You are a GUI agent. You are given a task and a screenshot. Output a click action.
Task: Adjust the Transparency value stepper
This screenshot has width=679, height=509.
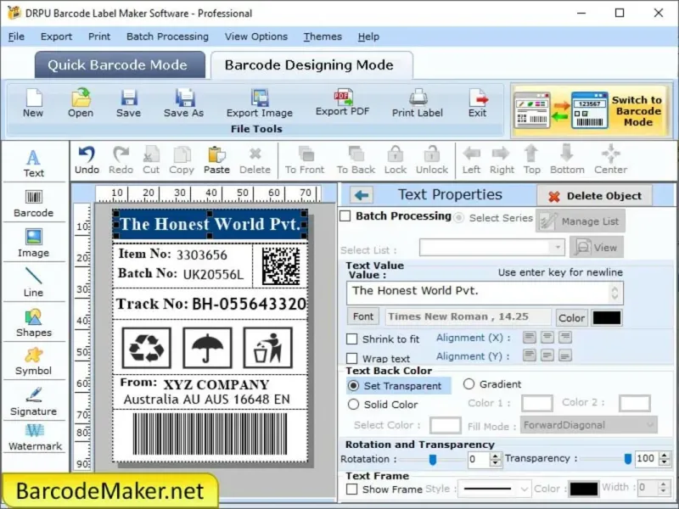(665, 459)
